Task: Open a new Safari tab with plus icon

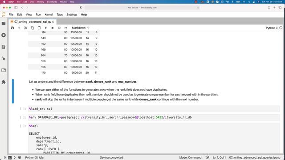Action: [274, 8]
